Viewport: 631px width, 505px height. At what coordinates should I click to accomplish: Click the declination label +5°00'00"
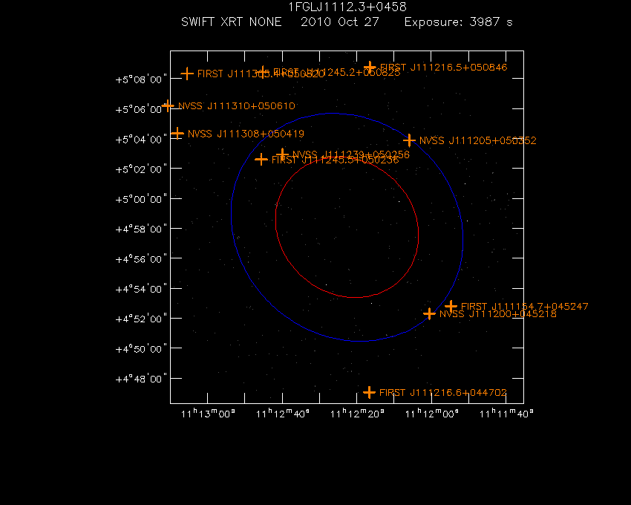pos(141,199)
